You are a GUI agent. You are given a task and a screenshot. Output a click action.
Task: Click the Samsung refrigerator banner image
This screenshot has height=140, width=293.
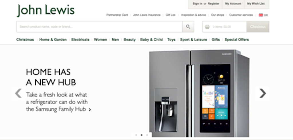click(199, 93)
